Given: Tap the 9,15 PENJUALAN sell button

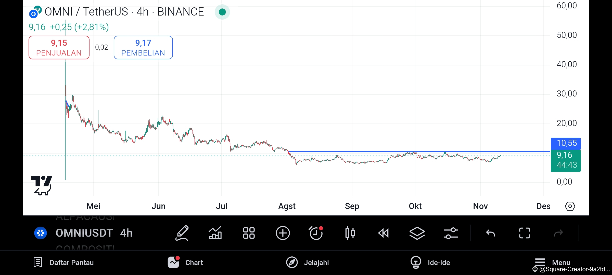Looking at the screenshot, I should click(59, 48).
